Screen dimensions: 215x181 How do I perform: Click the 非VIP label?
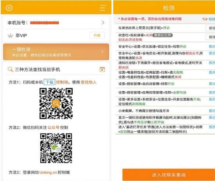coord(21,36)
